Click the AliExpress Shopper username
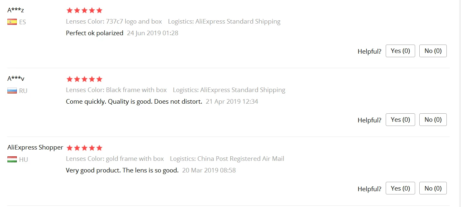The image size is (461, 207). pos(35,148)
